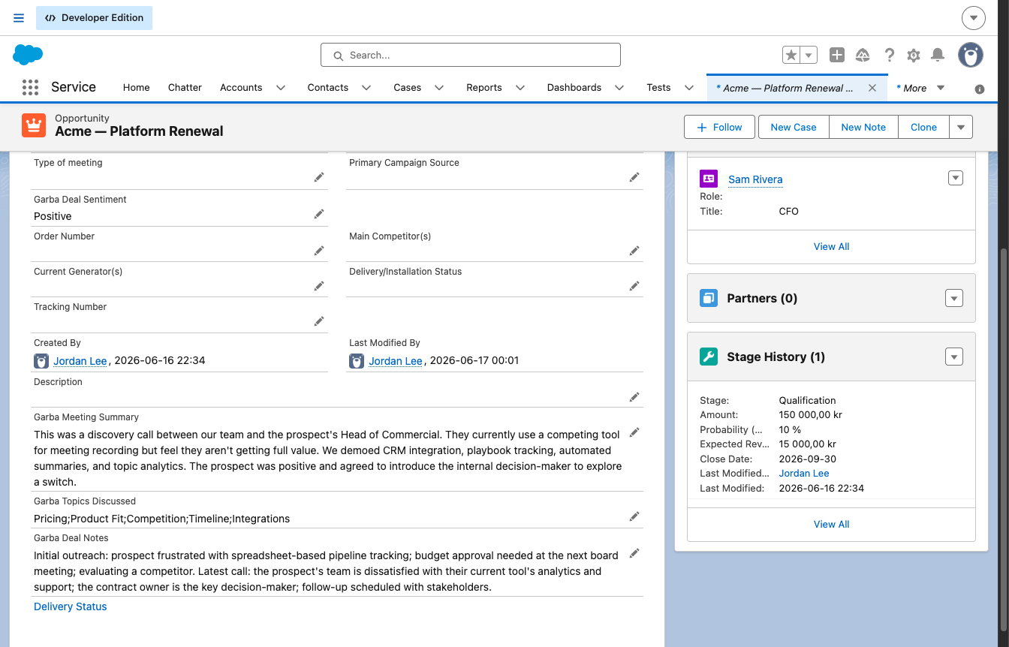Open the Cases tab
The height and width of the screenshot is (647, 1009).
click(408, 88)
